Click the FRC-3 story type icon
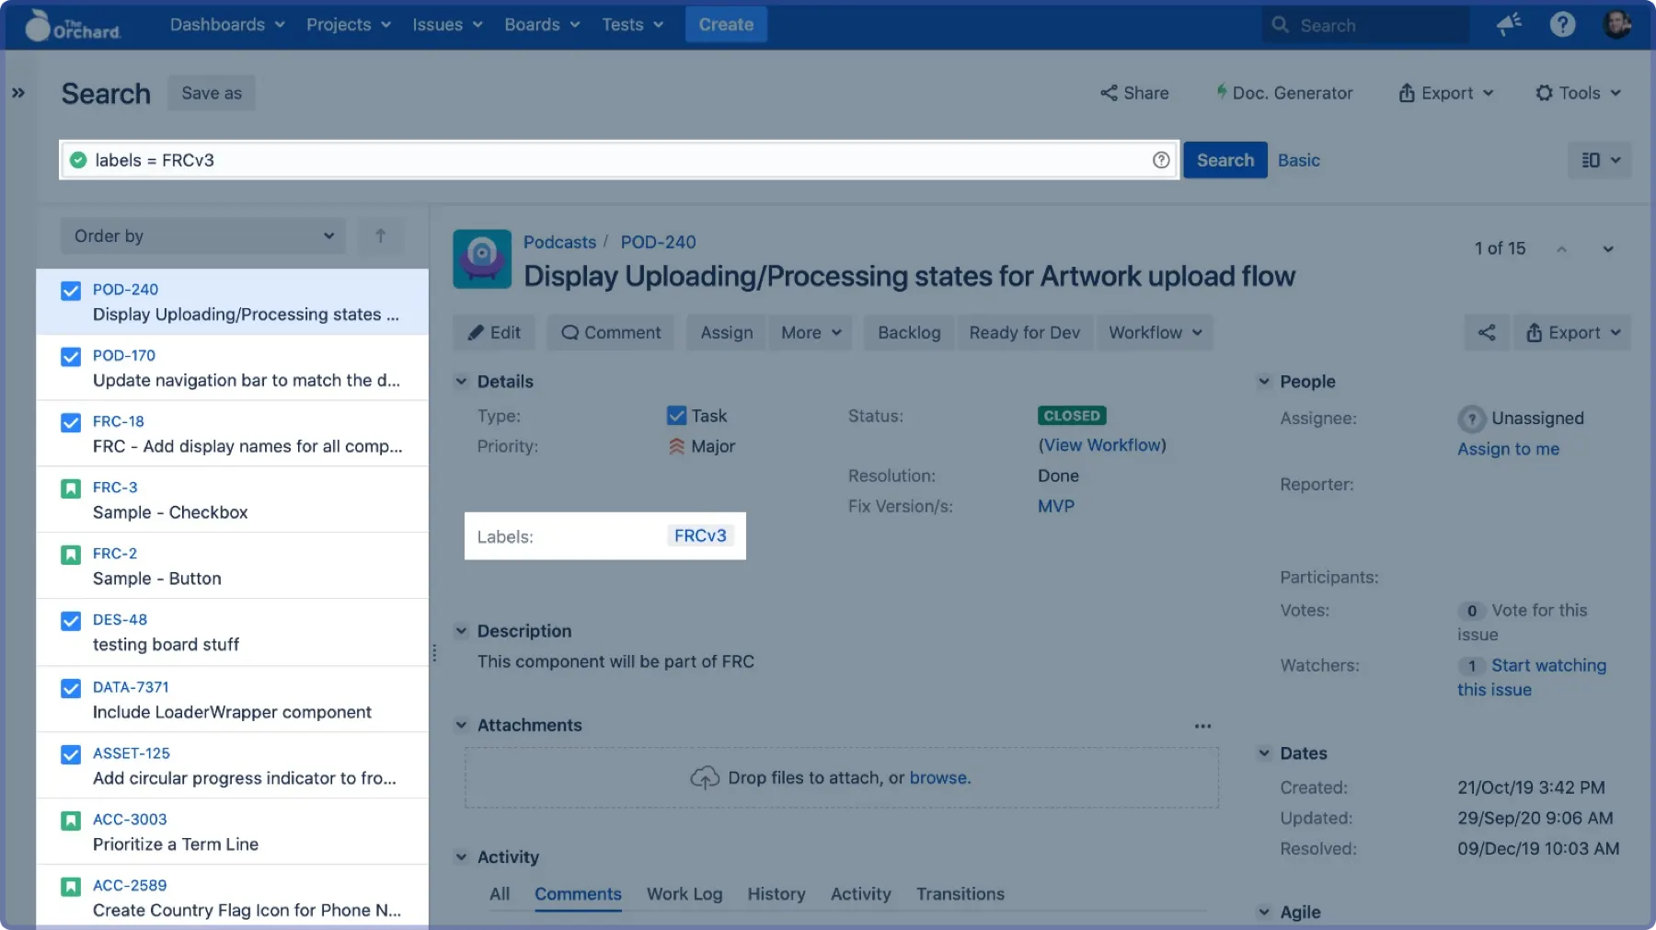 pos(71,488)
